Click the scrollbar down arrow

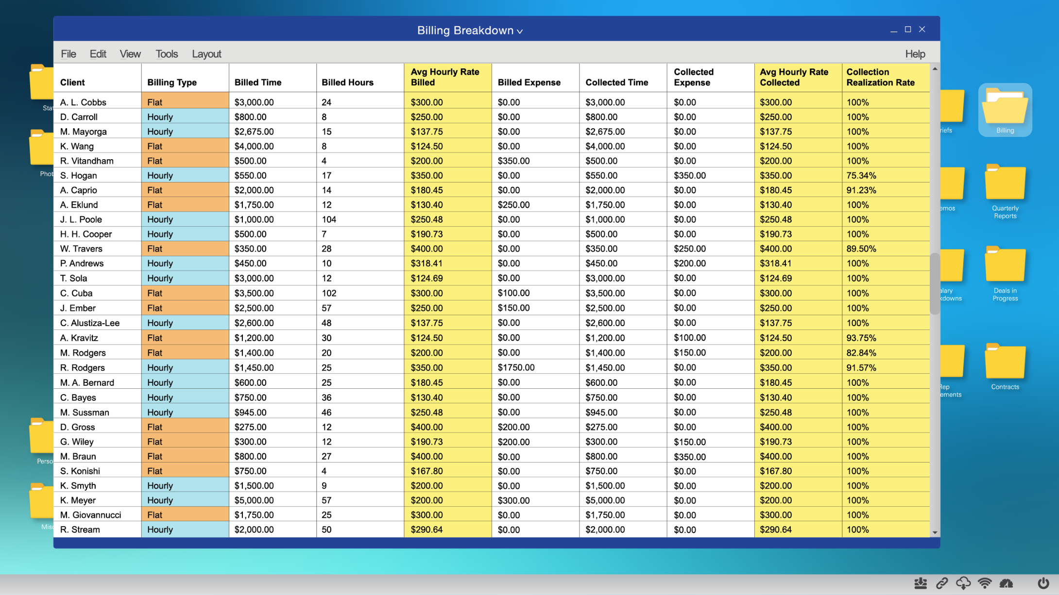pos(935,532)
